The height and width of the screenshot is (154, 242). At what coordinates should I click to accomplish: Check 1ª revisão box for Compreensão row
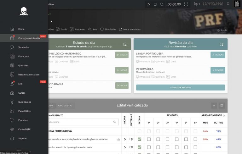point(149,139)
